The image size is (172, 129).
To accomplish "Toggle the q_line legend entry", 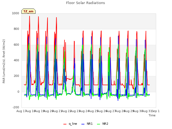I will (70, 124).
